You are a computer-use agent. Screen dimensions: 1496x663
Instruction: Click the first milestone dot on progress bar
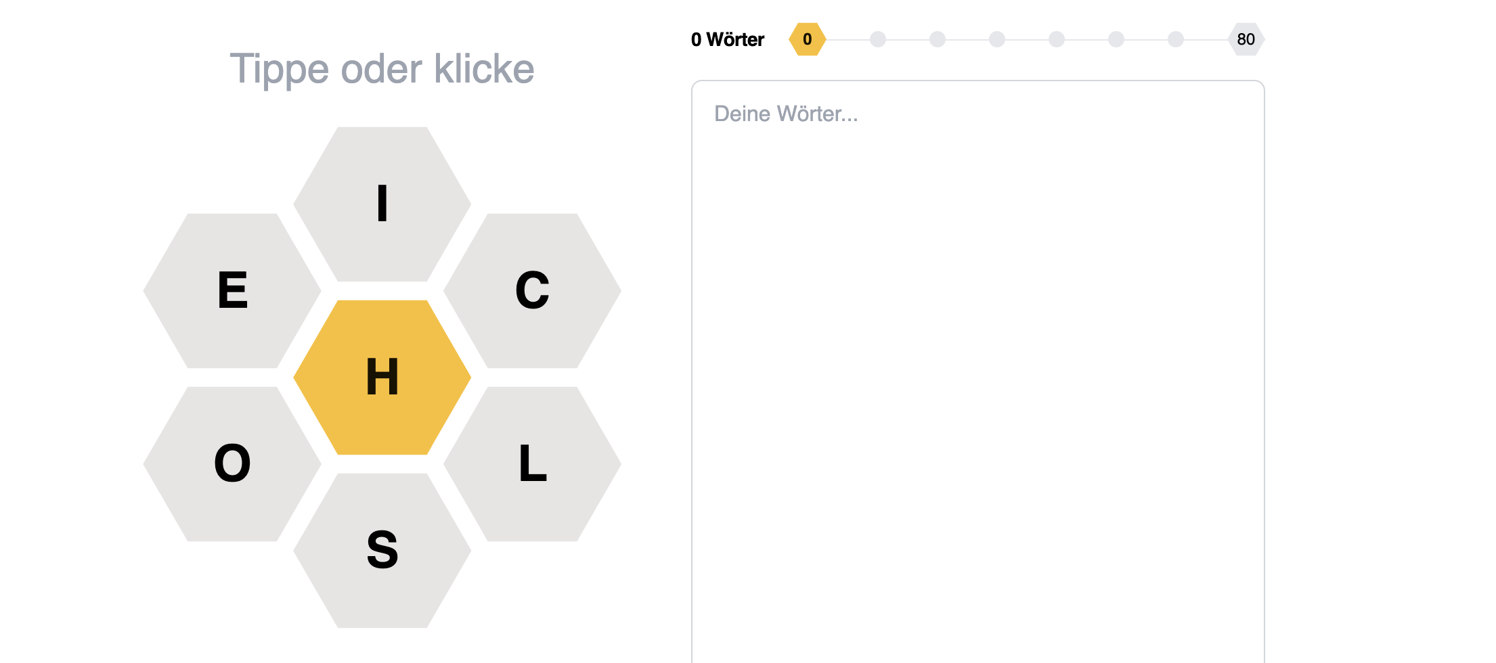[x=878, y=39]
